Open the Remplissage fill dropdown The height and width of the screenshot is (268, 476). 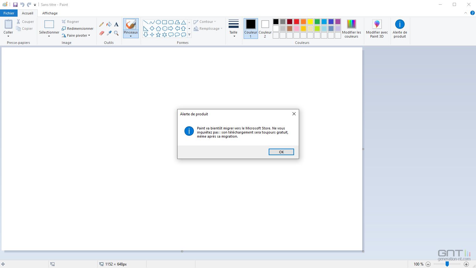[x=208, y=29]
